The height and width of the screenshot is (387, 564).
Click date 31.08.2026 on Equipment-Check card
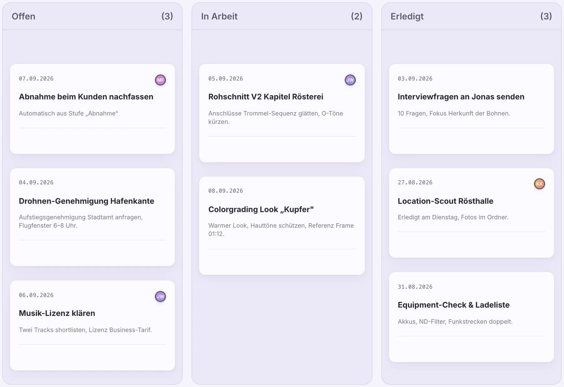(415, 287)
